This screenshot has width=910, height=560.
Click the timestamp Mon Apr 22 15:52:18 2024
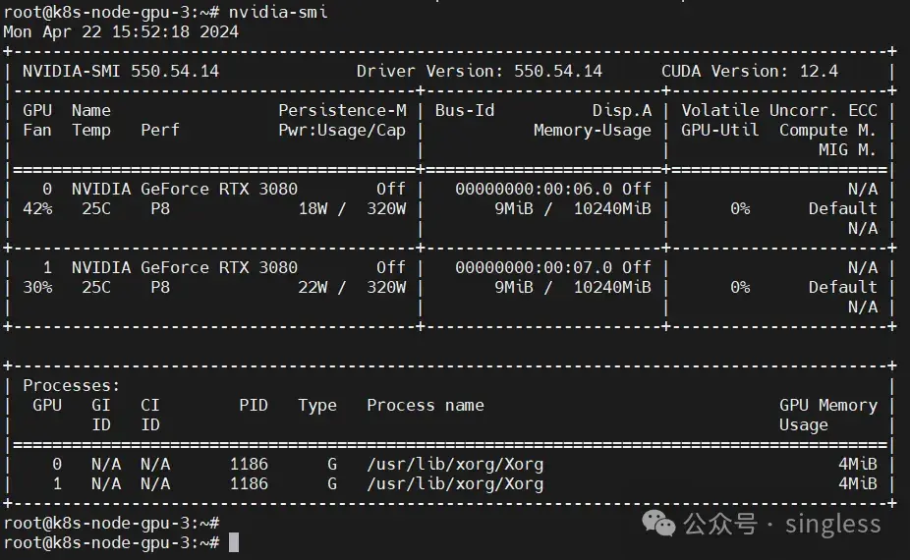121,31
